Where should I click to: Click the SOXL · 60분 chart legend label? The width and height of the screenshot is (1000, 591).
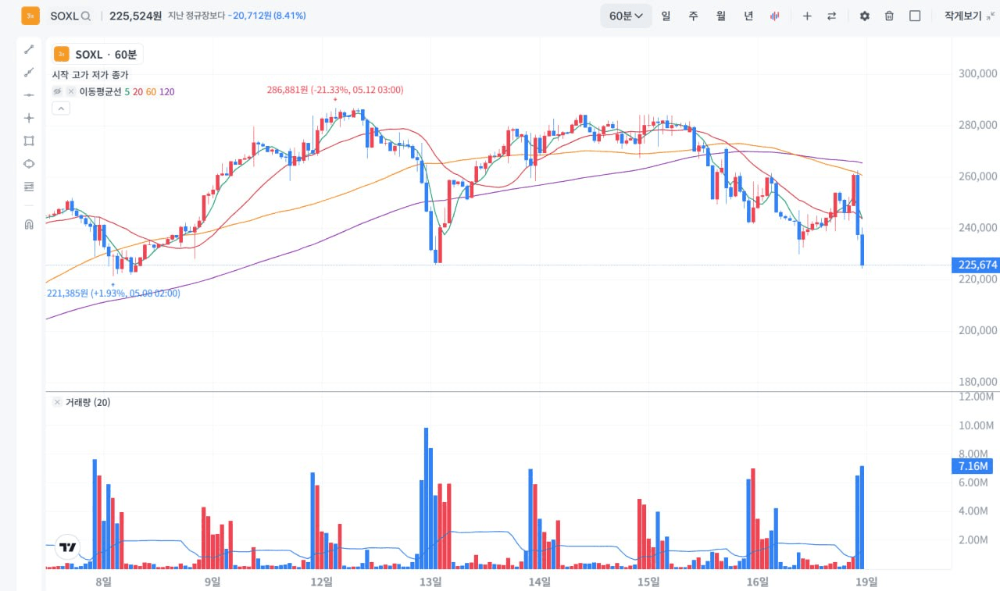(x=98, y=54)
